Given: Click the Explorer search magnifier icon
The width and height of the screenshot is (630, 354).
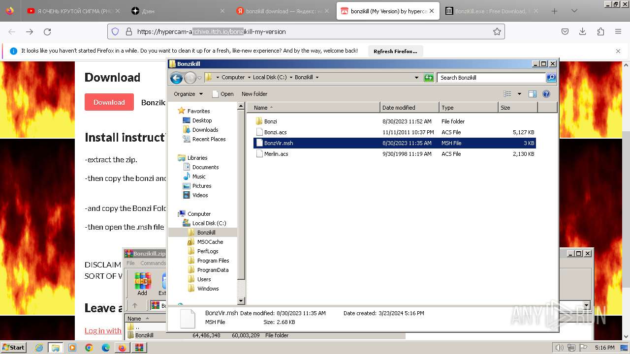Looking at the screenshot, I should point(551,78).
